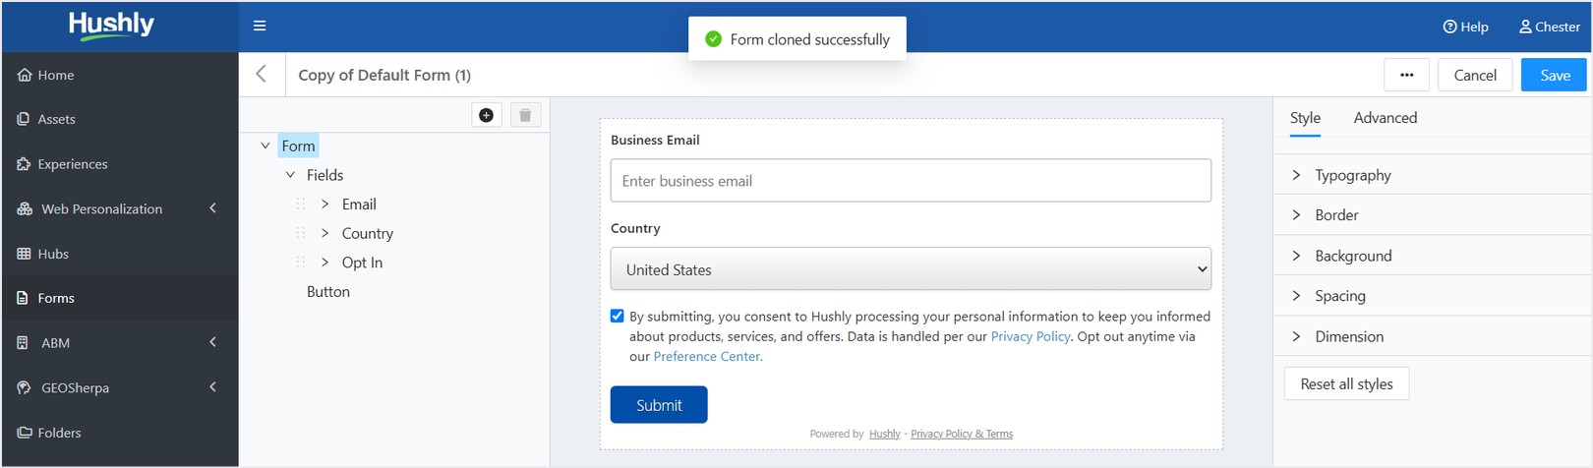Switch to the Style tab
The image size is (1593, 468).
tap(1305, 118)
